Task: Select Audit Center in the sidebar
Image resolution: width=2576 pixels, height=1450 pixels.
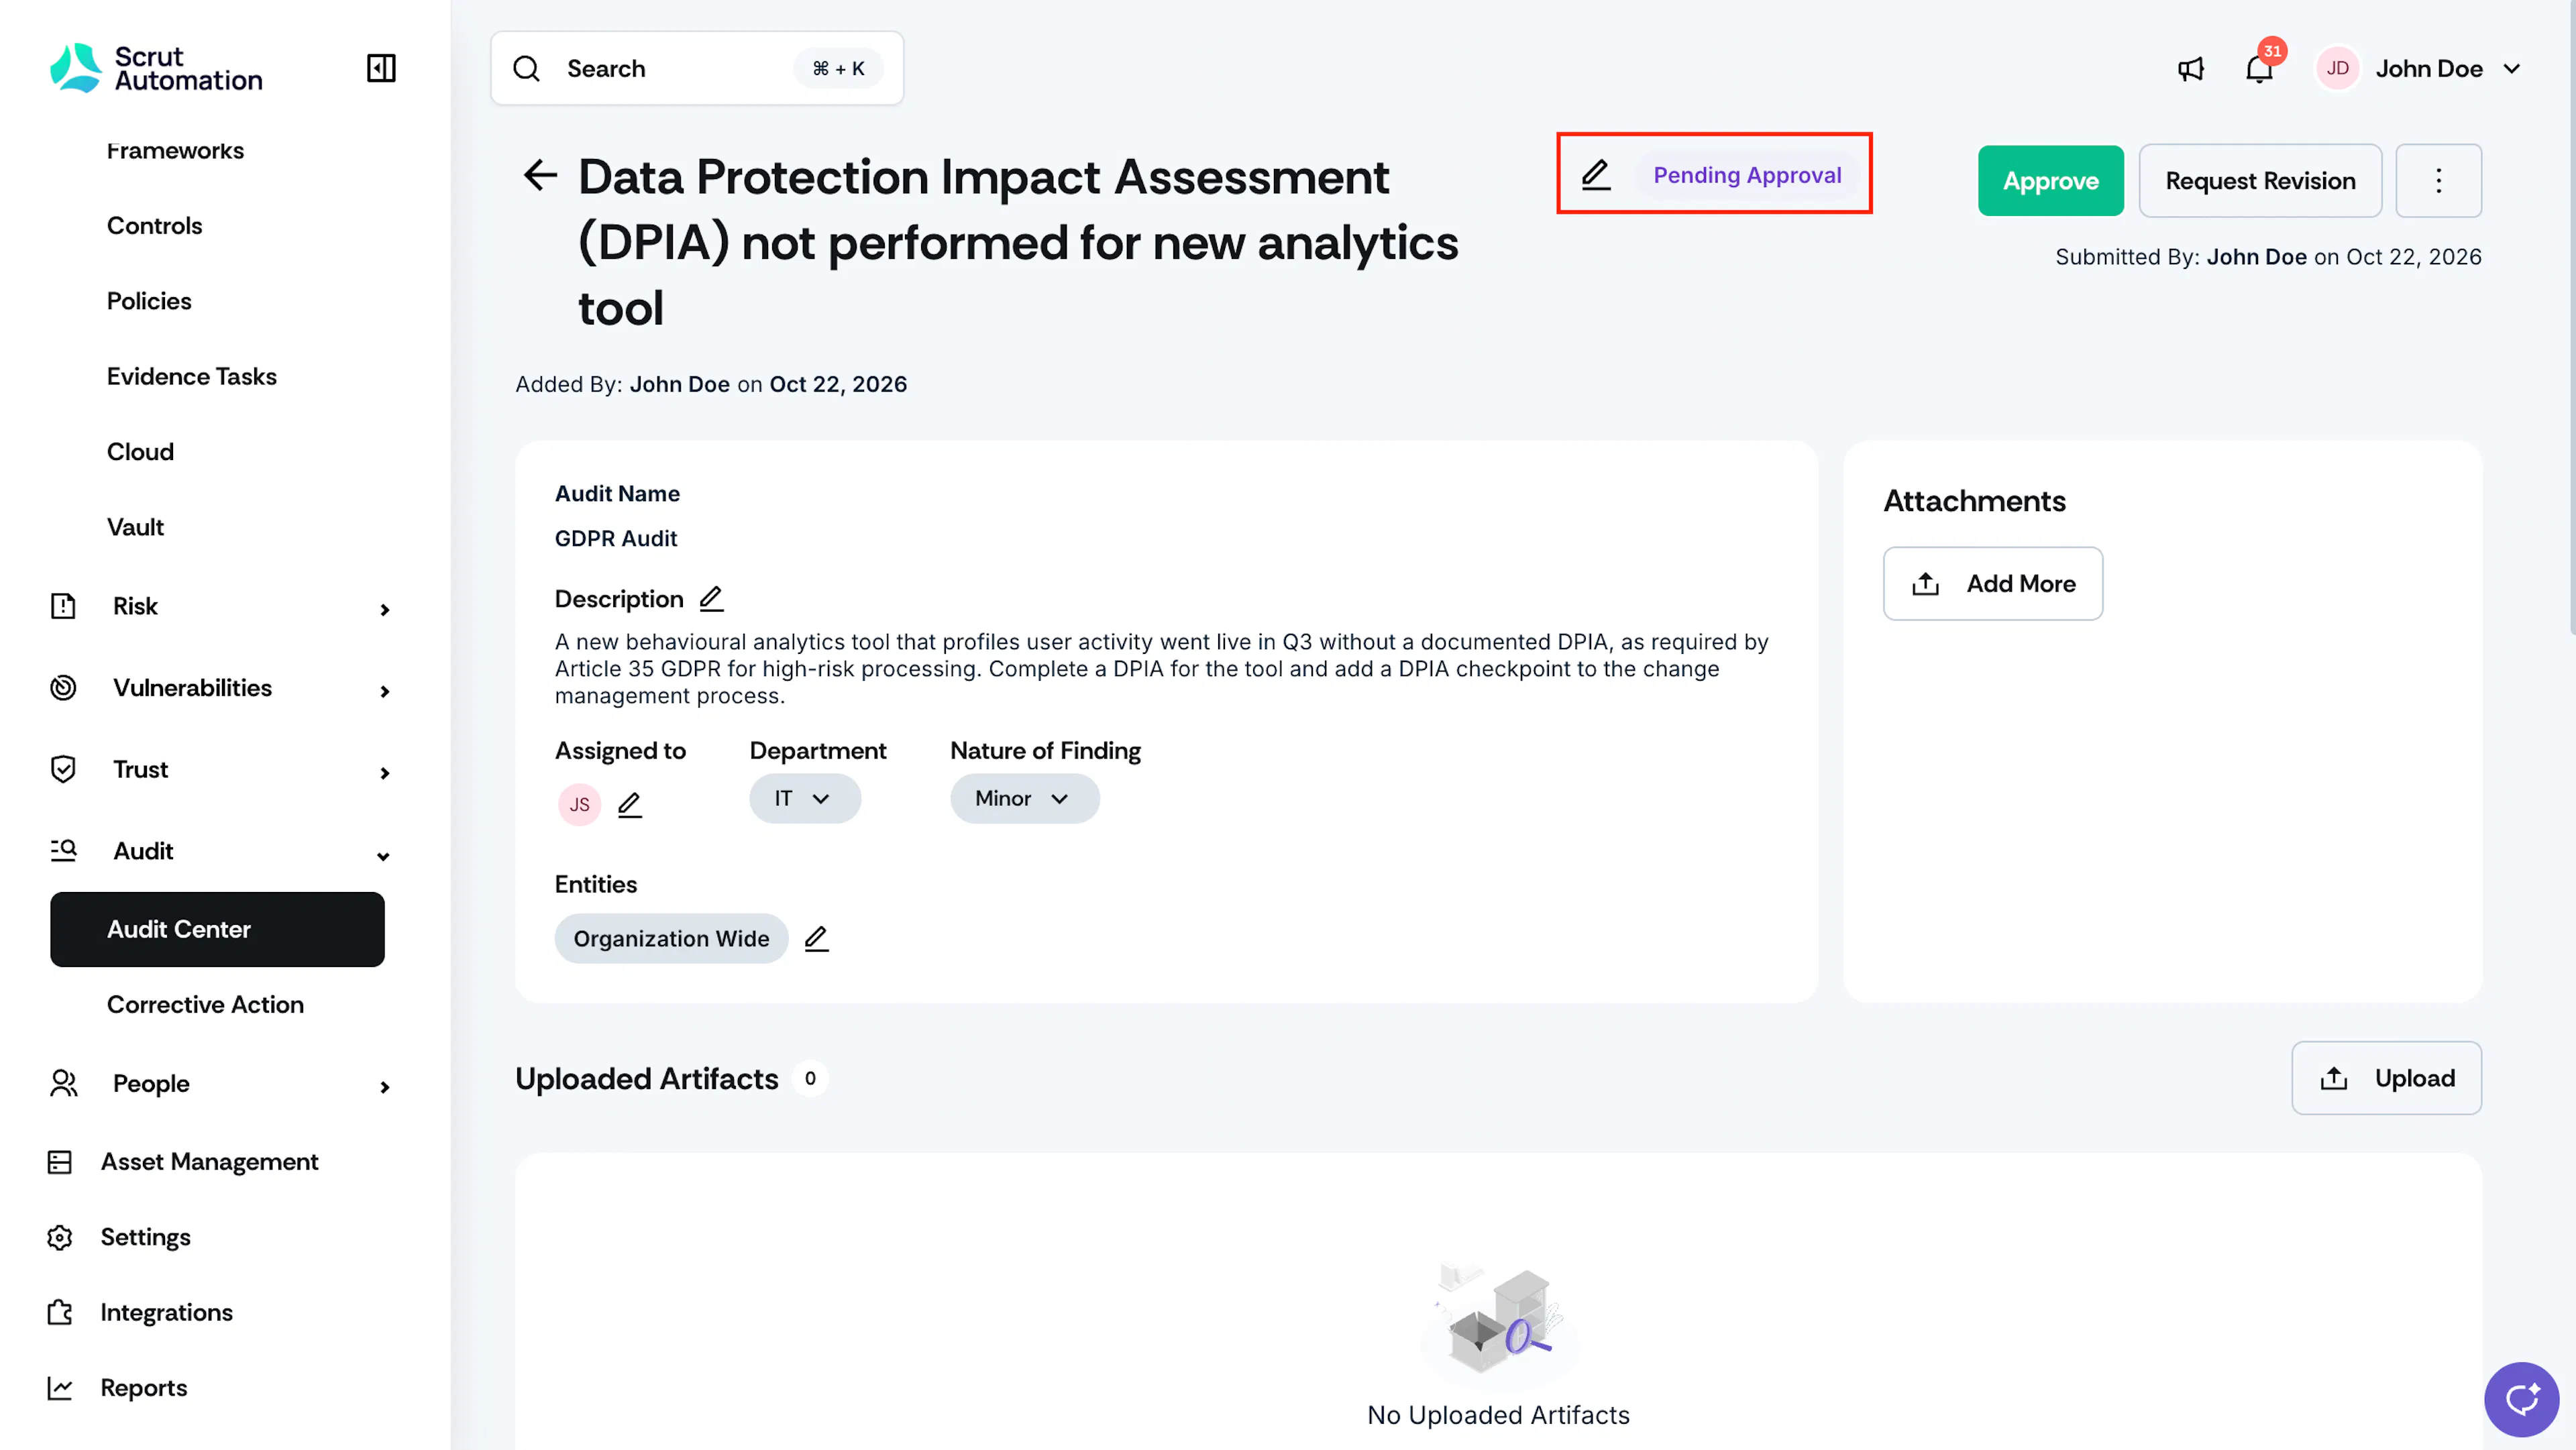Action: click(217, 929)
